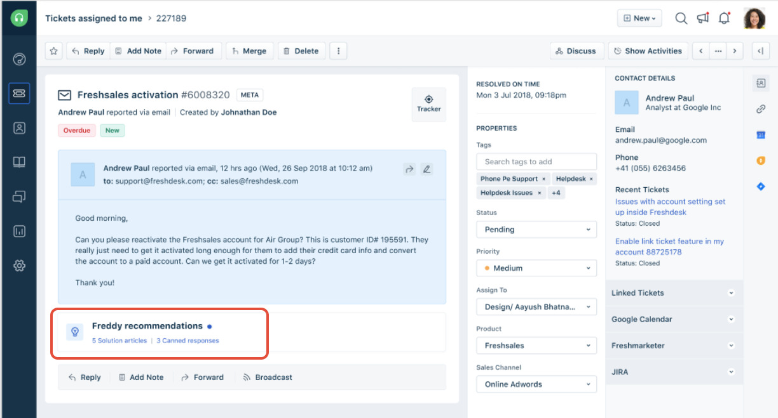Open linked tickets link icon in right rail
The height and width of the screenshot is (418, 778).
pos(761,109)
